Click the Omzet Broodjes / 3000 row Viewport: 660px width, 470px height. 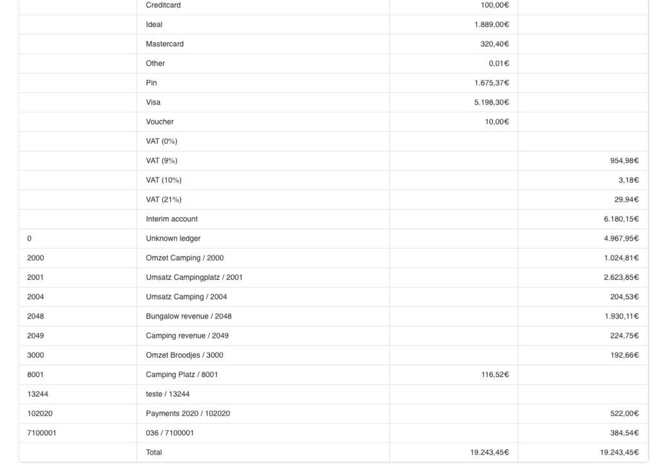185,355
